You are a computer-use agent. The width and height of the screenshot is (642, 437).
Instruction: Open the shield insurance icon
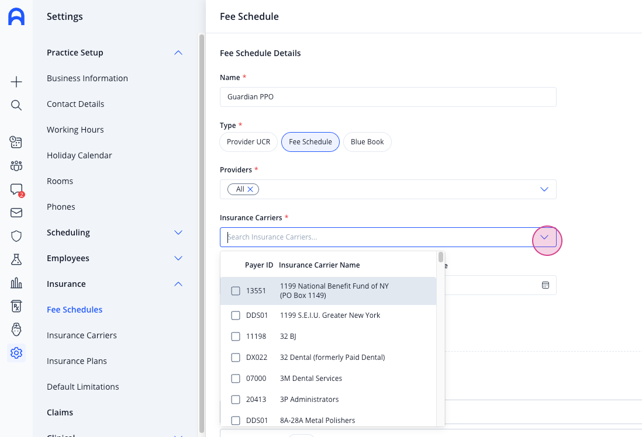click(16, 236)
